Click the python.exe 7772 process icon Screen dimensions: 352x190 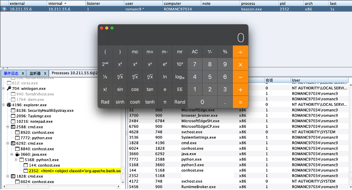coord(17,138)
